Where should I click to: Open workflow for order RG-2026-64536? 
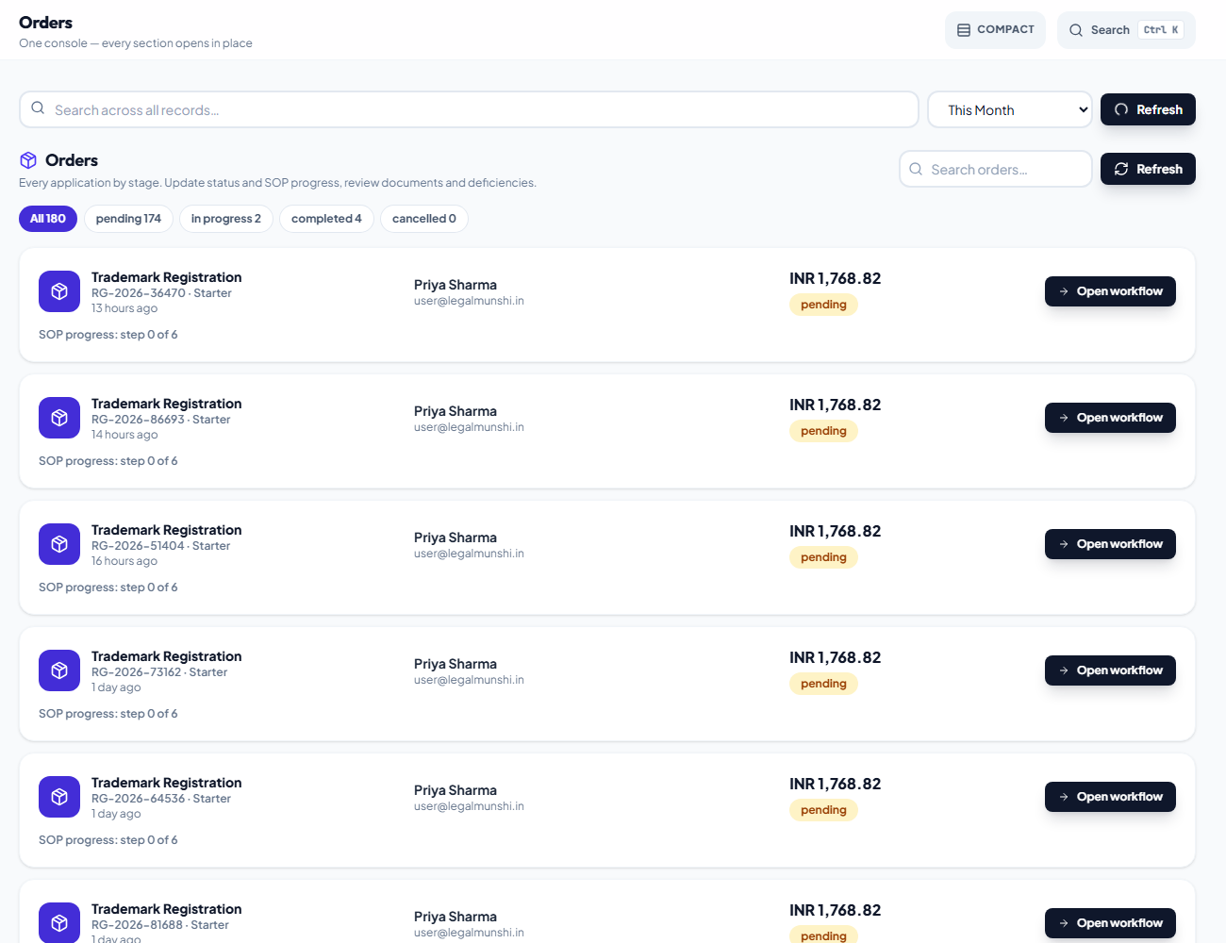(1110, 797)
